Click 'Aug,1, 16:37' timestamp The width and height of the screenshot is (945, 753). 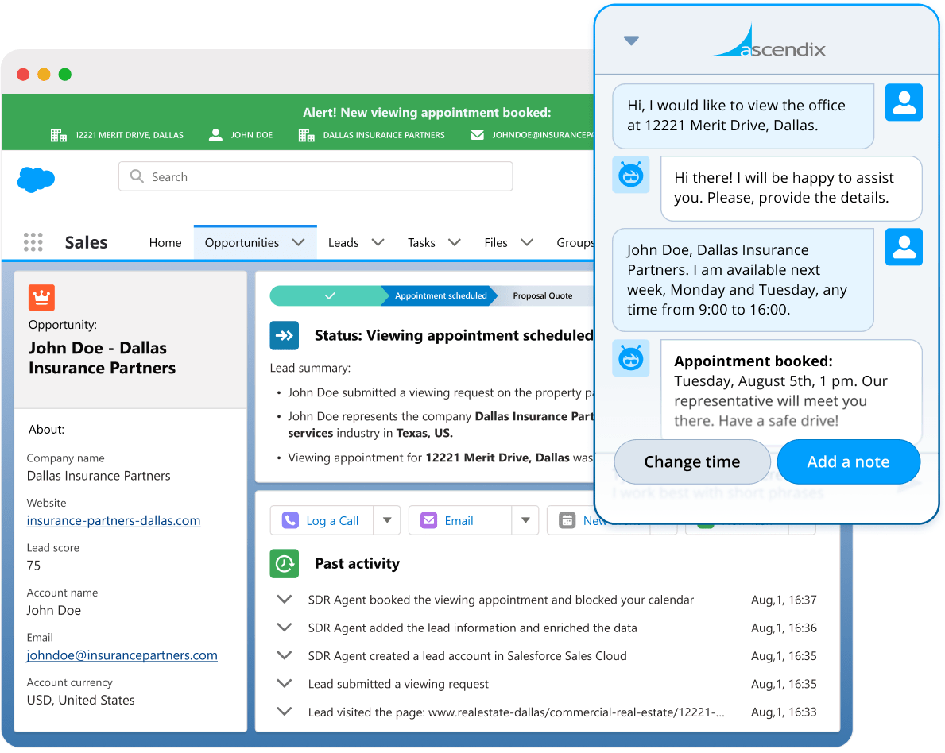point(784,600)
